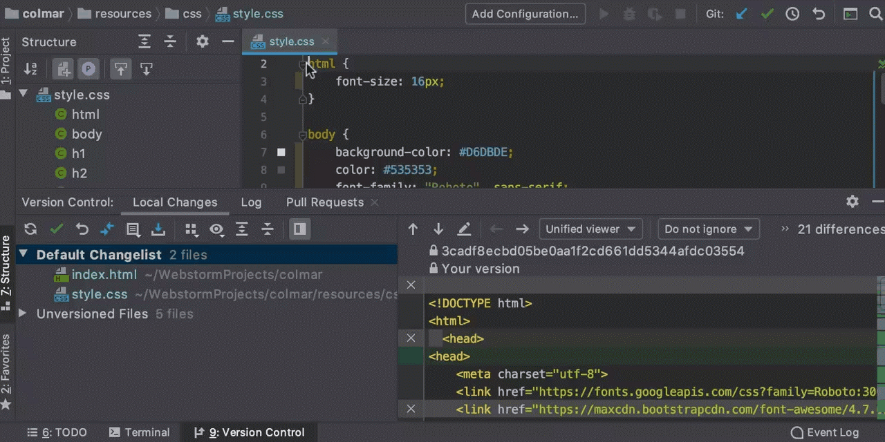Switch to the Log tab

pos(251,202)
